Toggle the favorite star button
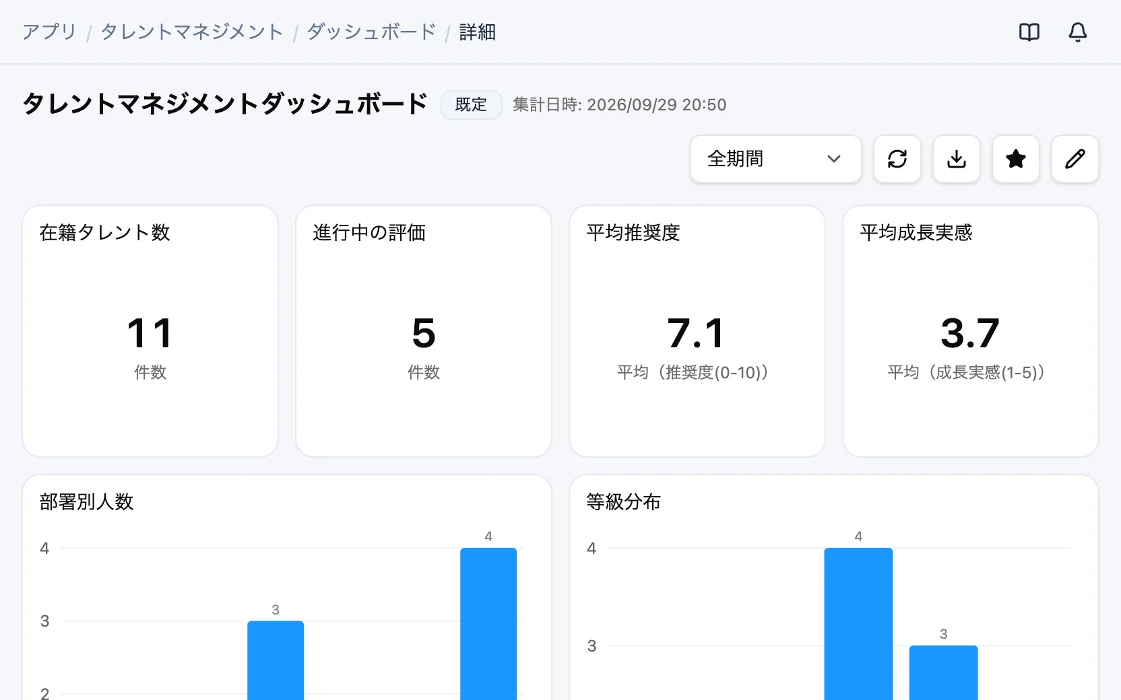Image resolution: width=1121 pixels, height=700 pixels. click(1016, 159)
